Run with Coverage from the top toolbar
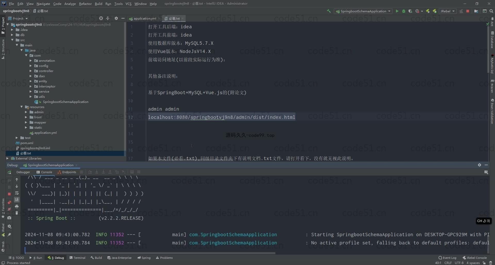The image size is (495, 265). point(410,11)
